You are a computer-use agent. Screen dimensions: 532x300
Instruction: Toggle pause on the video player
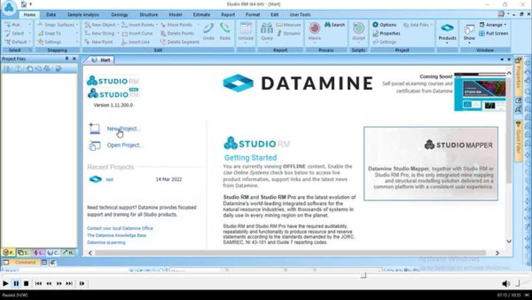[x=16, y=283]
